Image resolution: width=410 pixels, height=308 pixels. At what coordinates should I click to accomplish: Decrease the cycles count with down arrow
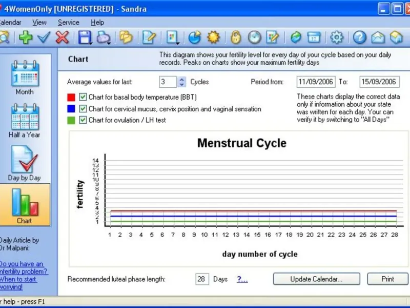[x=182, y=84]
